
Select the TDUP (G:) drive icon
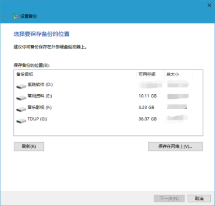point(21,121)
